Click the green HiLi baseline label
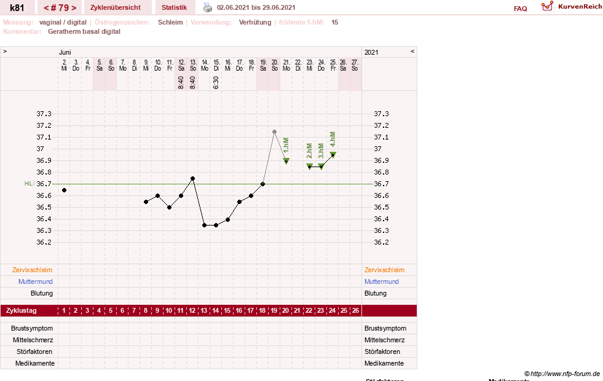This screenshot has width=603, height=381. (30, 184)
